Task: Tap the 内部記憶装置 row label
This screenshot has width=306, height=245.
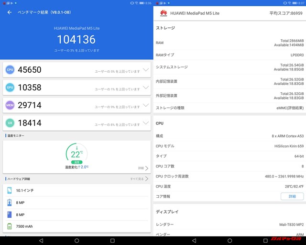Action: [x=166, y=81]
